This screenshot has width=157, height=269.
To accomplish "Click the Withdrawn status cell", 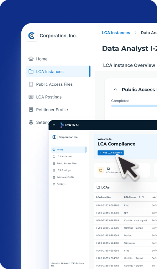I will point(130,243).
